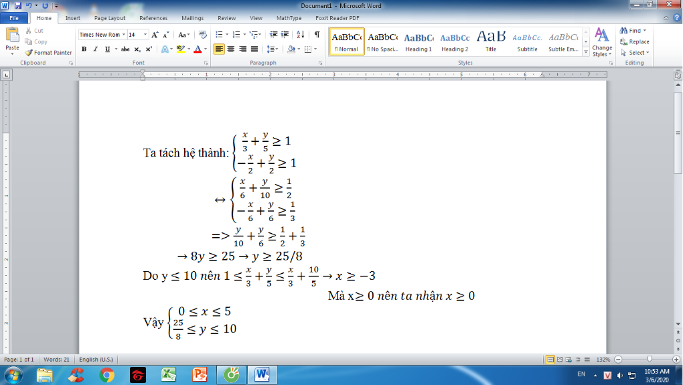Click the text highlight color button

[x=180, y=49]
